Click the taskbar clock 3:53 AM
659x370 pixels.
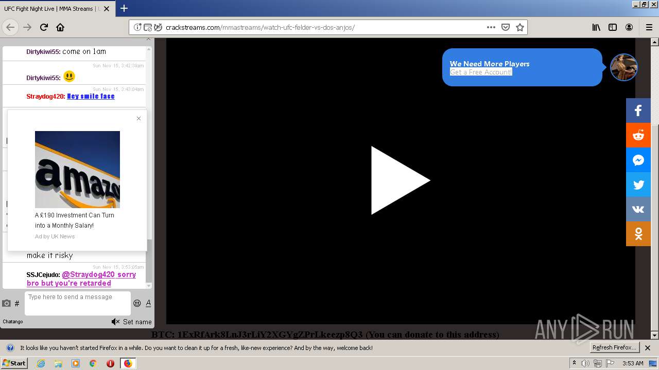(633, 363)
